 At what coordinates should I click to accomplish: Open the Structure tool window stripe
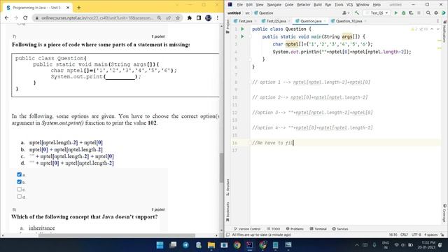click(227, 187)
